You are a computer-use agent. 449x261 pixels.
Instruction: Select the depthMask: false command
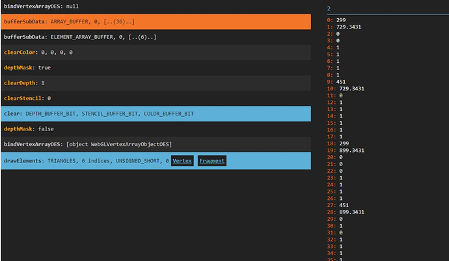pyautogui.click(x=155, y=129)
